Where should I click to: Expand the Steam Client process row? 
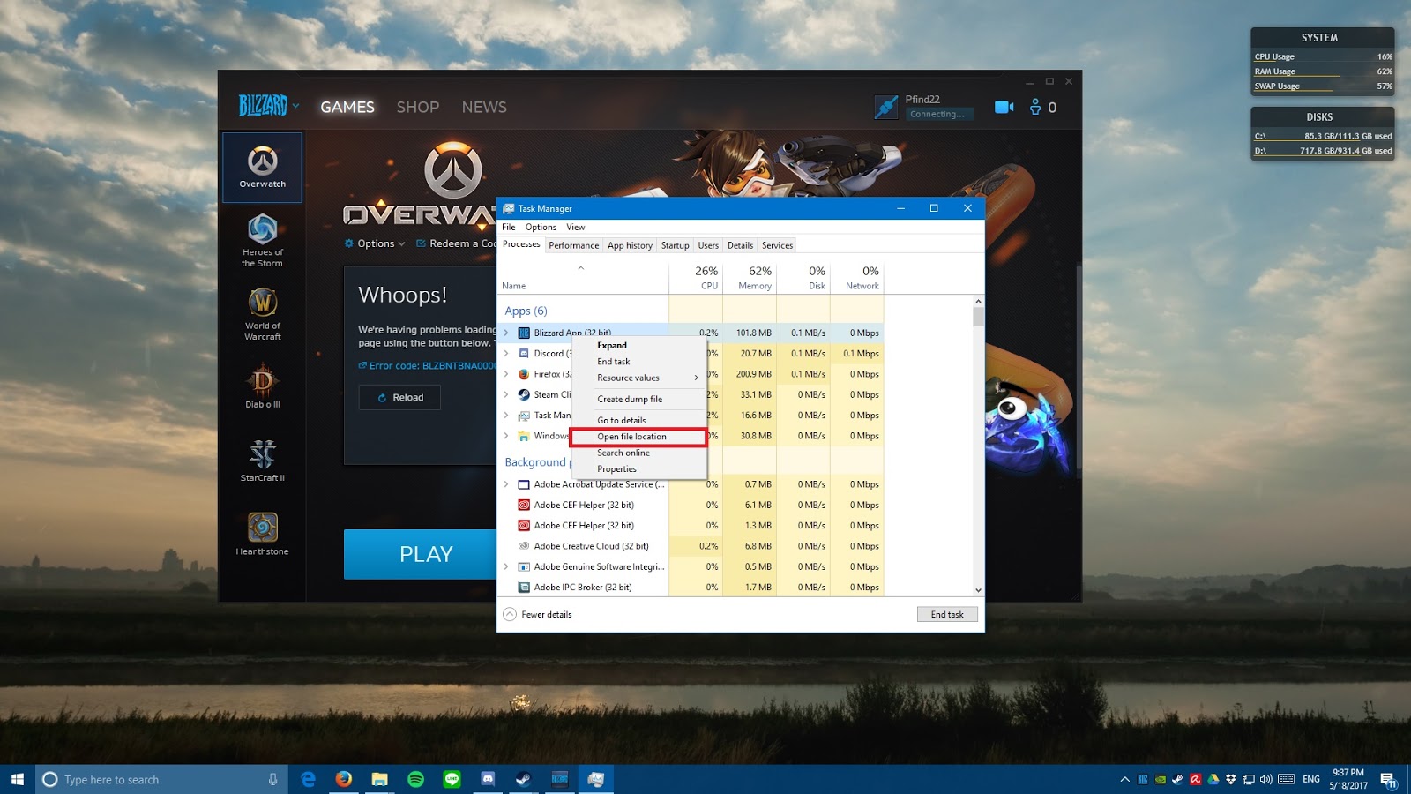[506, 394]
